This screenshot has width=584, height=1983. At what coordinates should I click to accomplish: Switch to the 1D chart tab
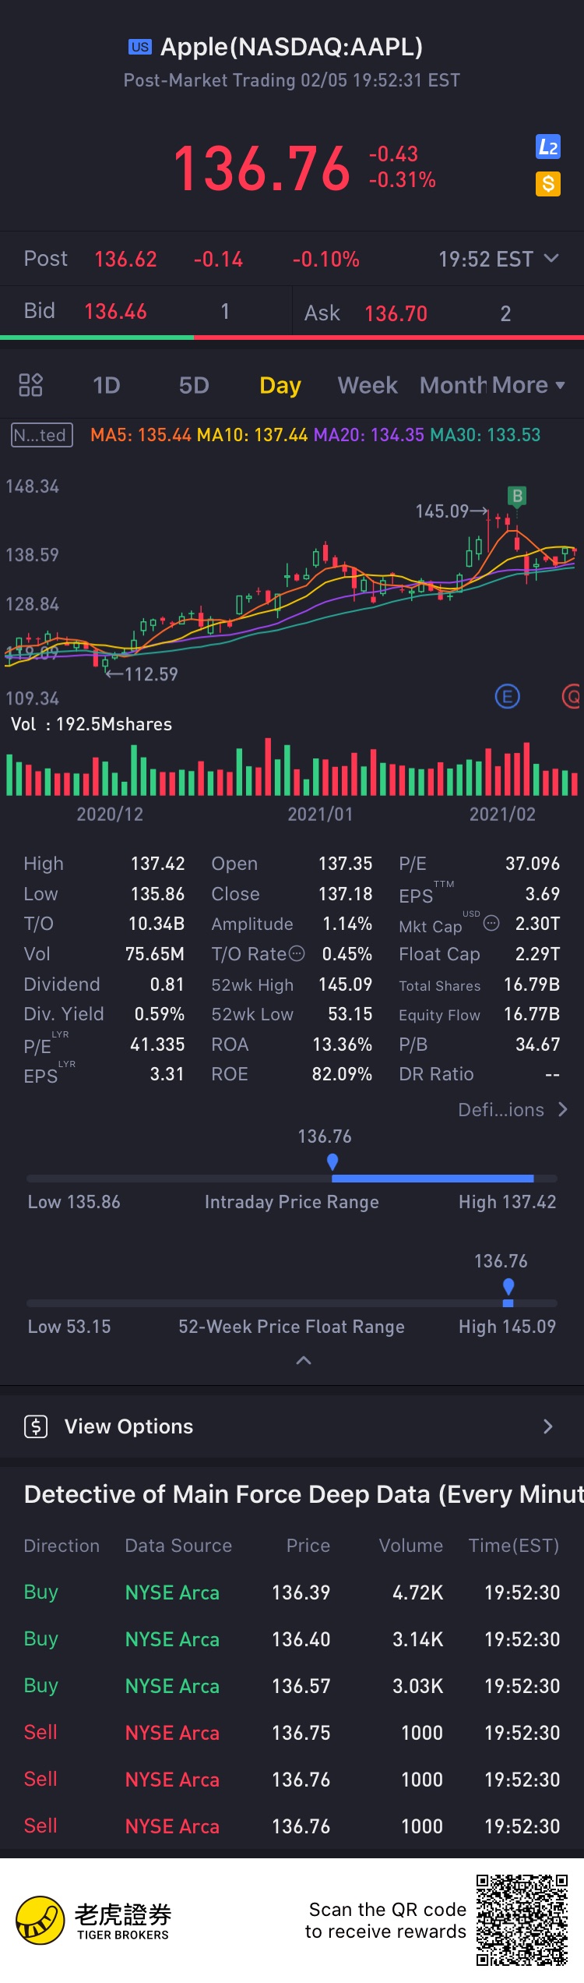point(107,385)
